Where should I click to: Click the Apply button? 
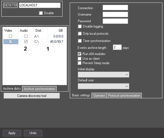pyautogui.click(x=12, y=133)
